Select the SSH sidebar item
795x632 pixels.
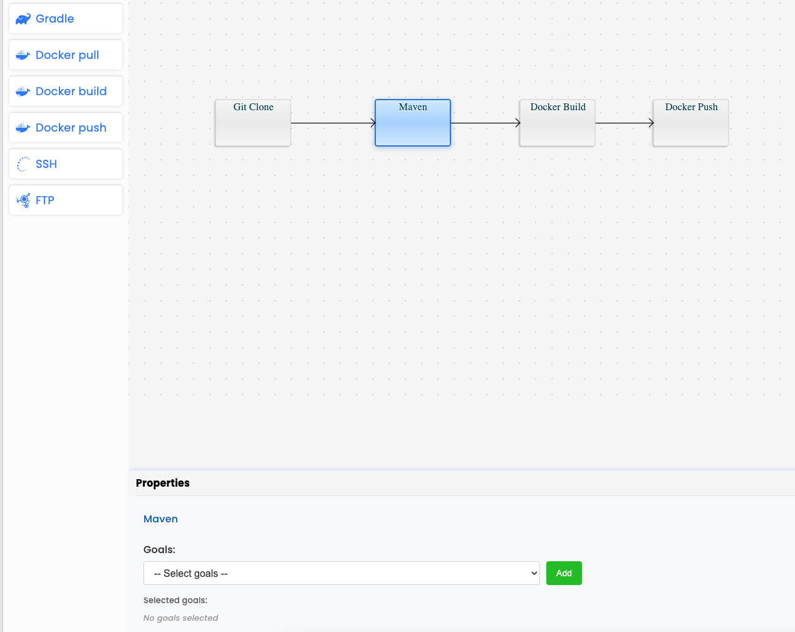click(x=65, y=163)
